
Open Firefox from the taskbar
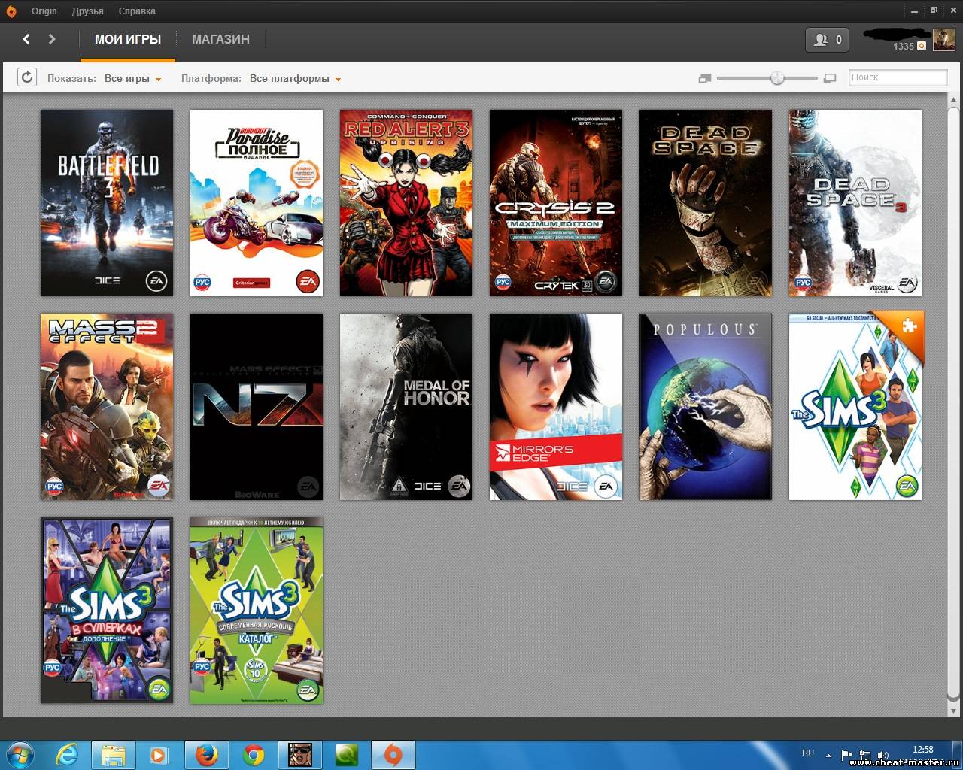click(206, 754)
